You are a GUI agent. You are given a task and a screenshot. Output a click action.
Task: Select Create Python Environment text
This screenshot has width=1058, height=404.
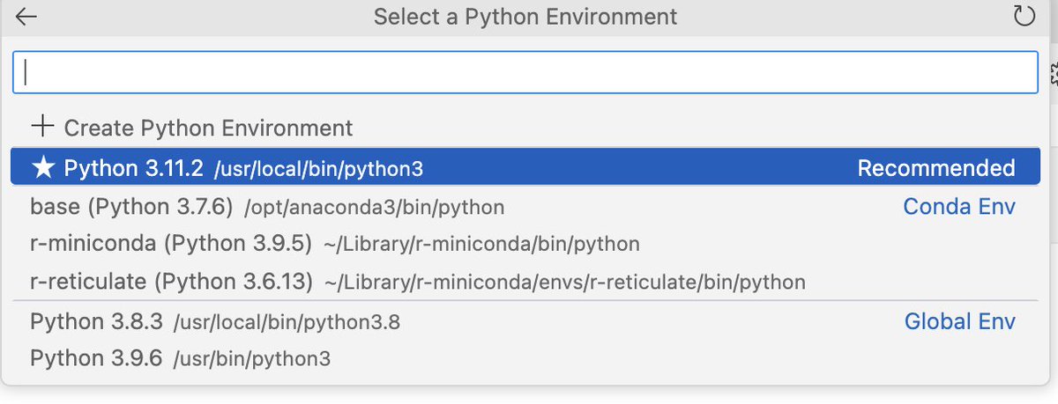pyautogui.click(x=208, y=128)
